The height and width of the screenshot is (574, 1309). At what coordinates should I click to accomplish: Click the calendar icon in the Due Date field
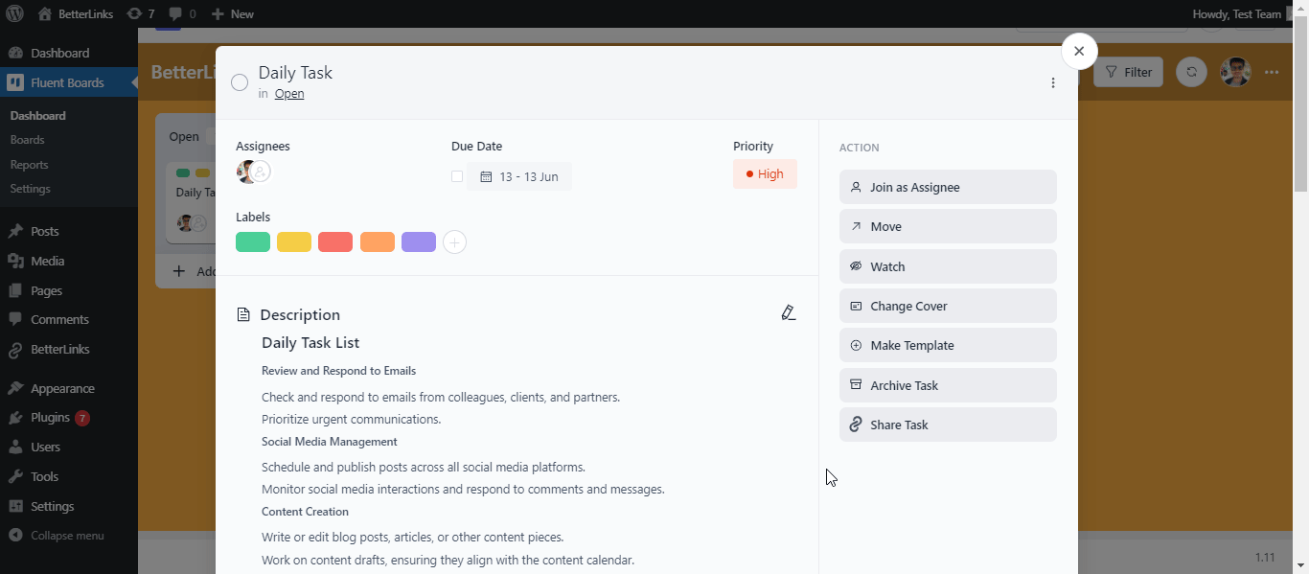tap(487, 176)
